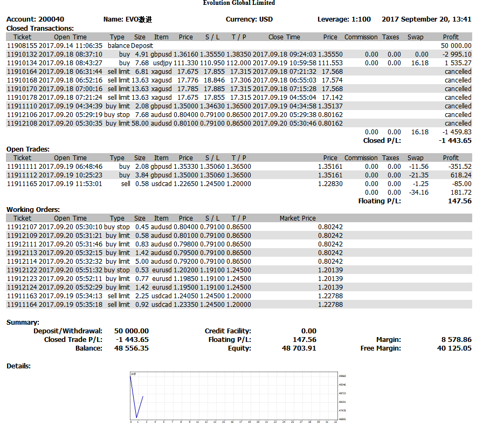Click the "Closed P/L:" label under Closed Transactions
Image resolution: width=504 pixels, height=425 pixels.
pyautogui.click(x=382, y=141)
